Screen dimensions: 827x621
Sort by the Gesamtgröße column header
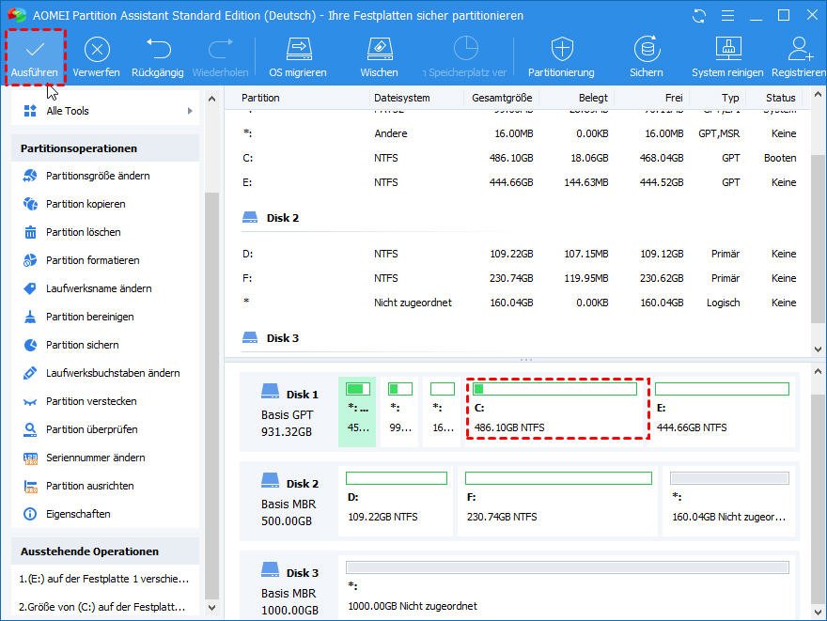click(502, 98)
